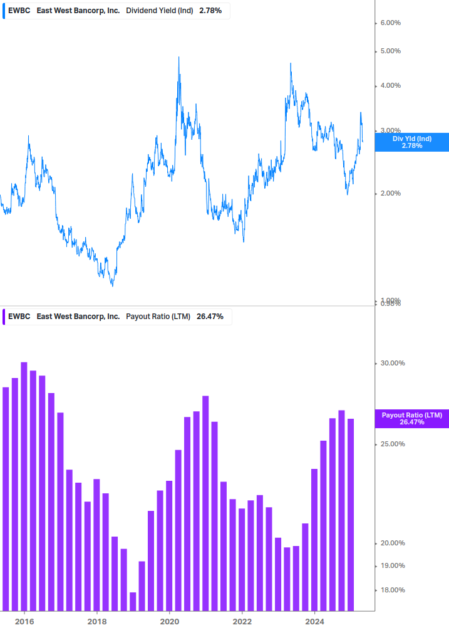Click the 2.00% dividend yield axis label
Image resolution: width=449 pixels, height=630 pixels.
pyautogui.click(x=390, y=193)
